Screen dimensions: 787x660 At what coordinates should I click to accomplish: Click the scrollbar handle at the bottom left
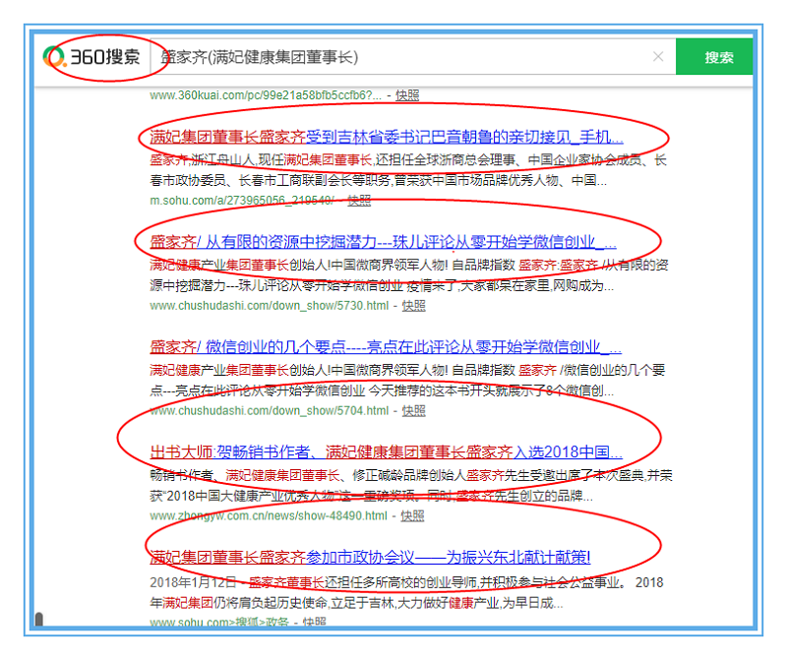pyautogui.click(x=39, y=620)
